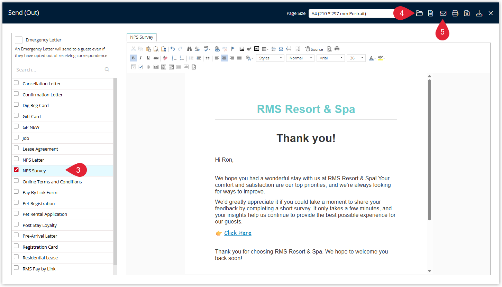502x287 pixels.
Task: Justify the text alignment
Action: (x=239, y=58)
